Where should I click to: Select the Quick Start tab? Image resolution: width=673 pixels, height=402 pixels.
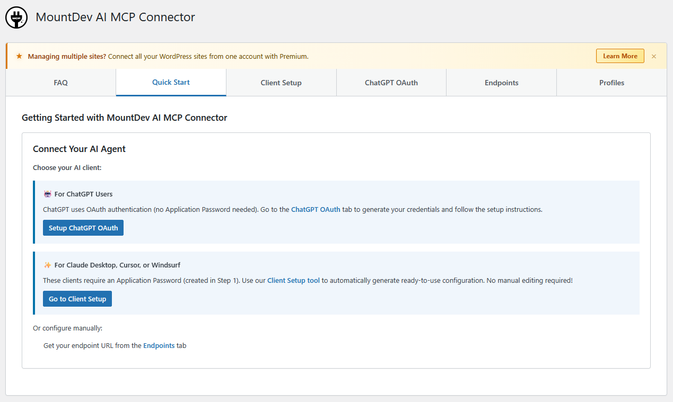tap(171, 82)
